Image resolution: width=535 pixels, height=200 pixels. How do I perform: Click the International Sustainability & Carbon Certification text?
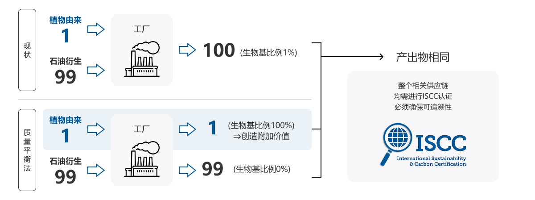coord(431,161)
